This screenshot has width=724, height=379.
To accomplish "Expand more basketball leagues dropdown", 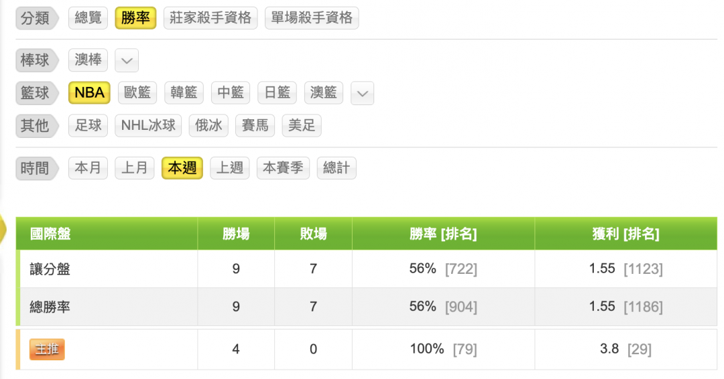I will pyautogui.click(x=362, y=93).
